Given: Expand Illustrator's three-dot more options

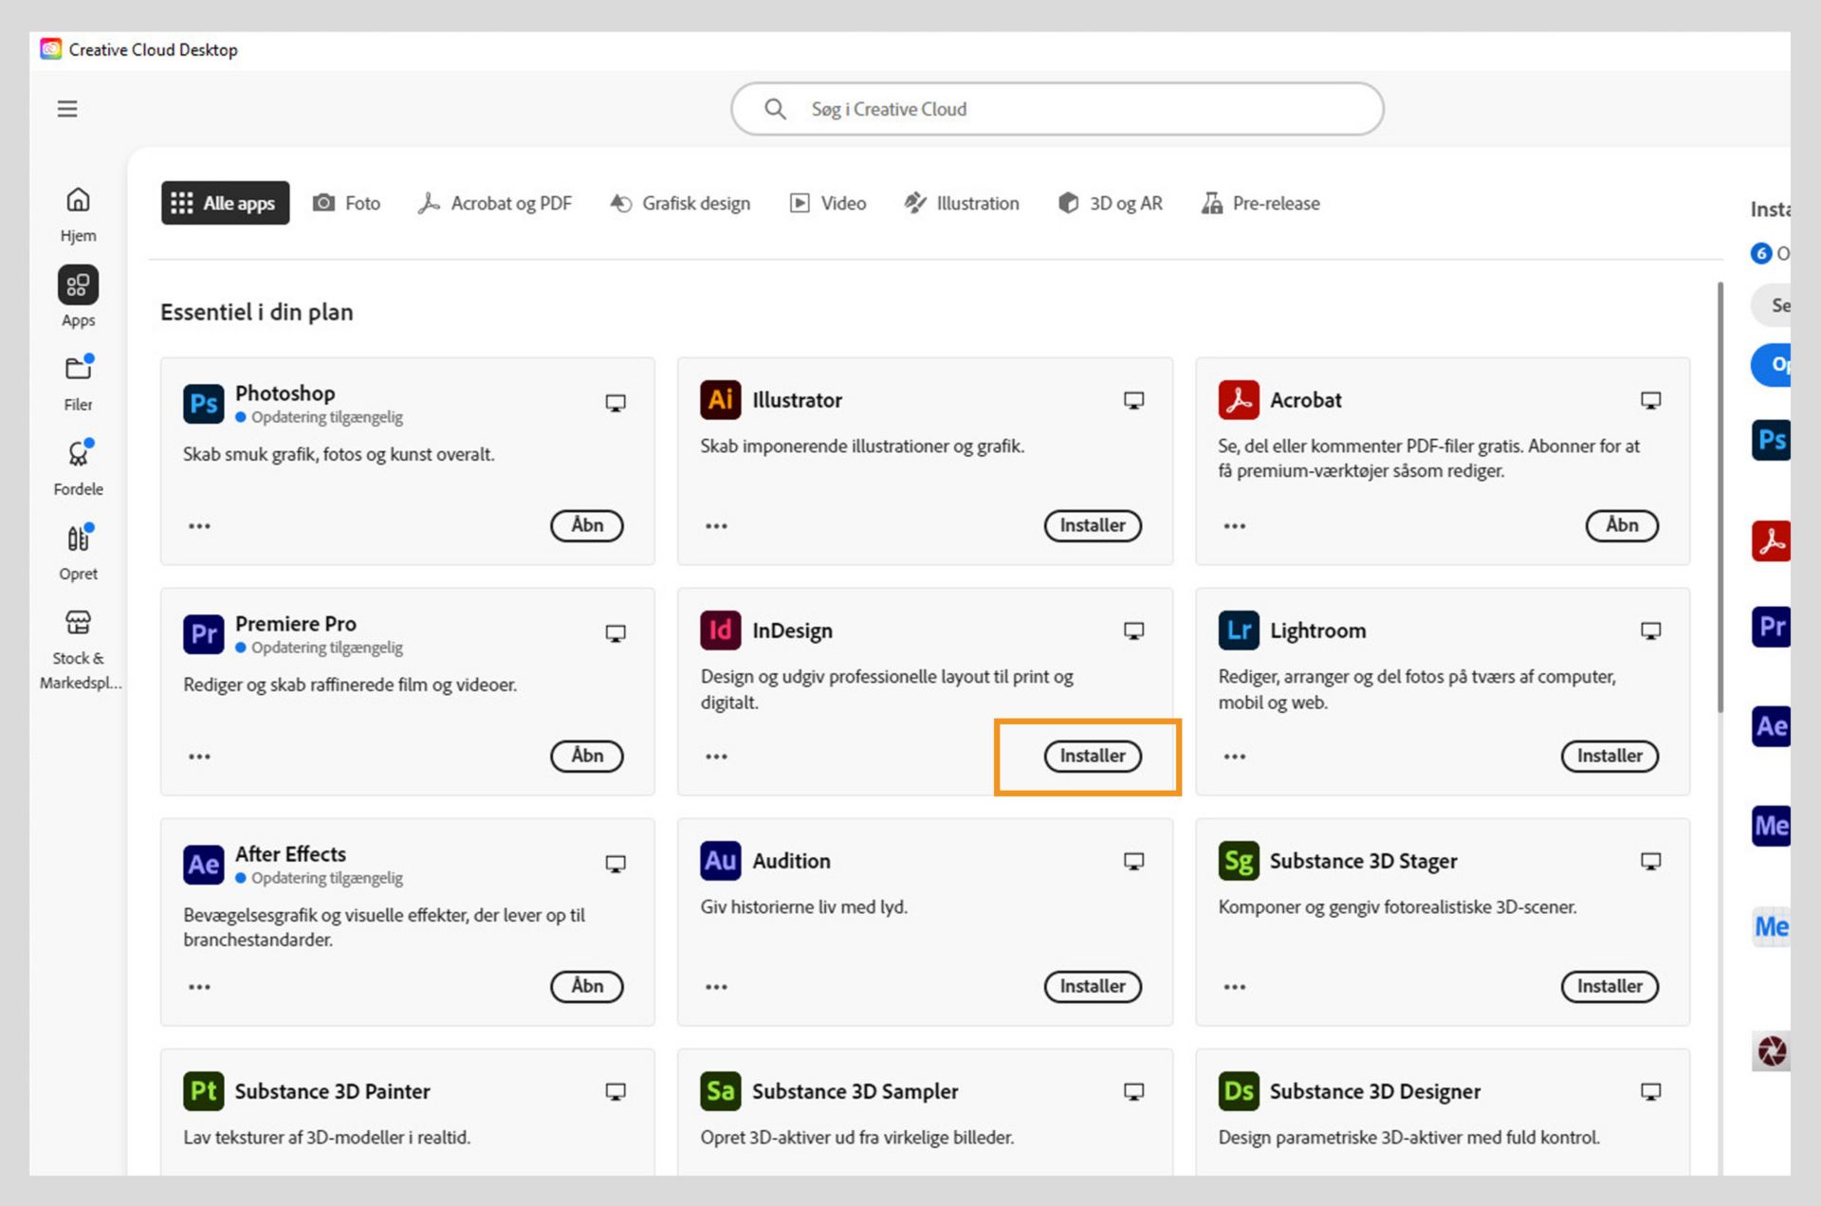Looking at the screenshot, I should (716, 526).
